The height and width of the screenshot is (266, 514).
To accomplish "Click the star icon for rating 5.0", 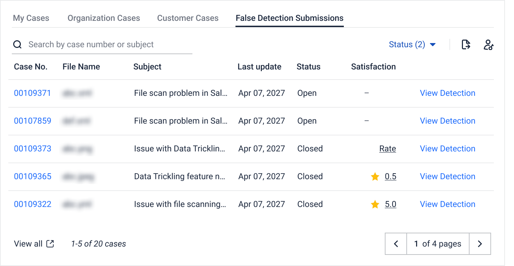I will point(375,205).
